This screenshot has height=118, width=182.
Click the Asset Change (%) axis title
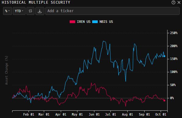(x=6, y=70)
